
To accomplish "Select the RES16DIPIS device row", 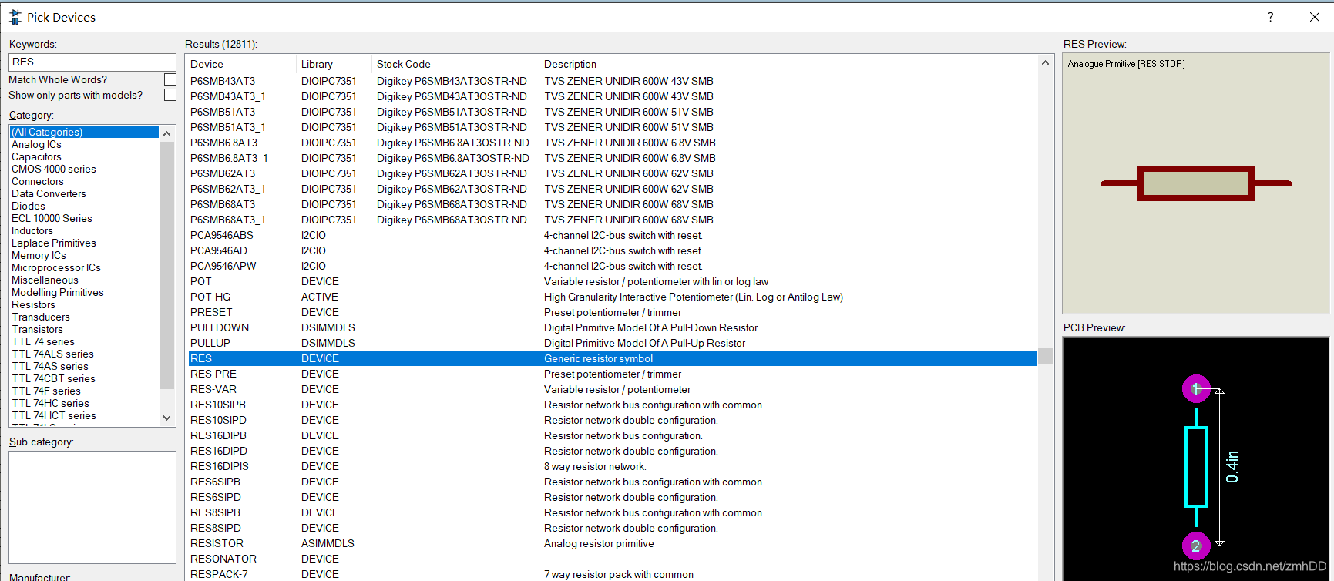I will point(613,466).
